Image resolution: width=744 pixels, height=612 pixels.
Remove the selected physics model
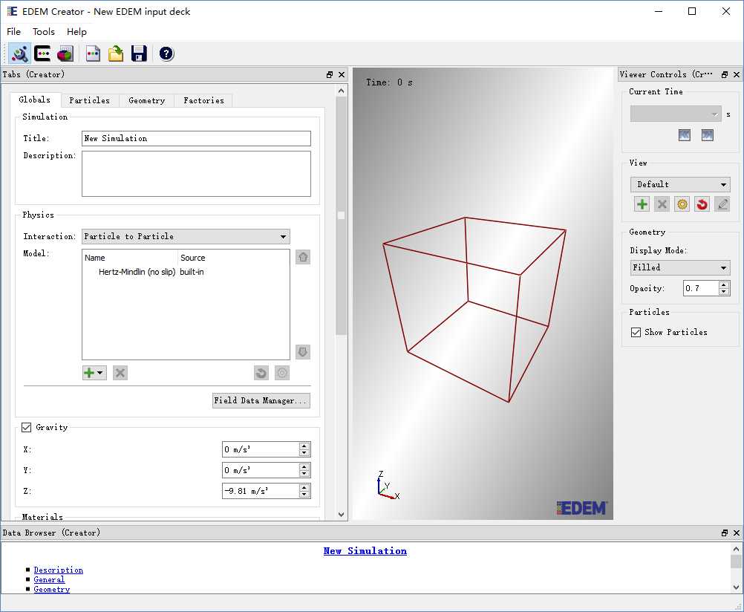(x=120, y=373)
